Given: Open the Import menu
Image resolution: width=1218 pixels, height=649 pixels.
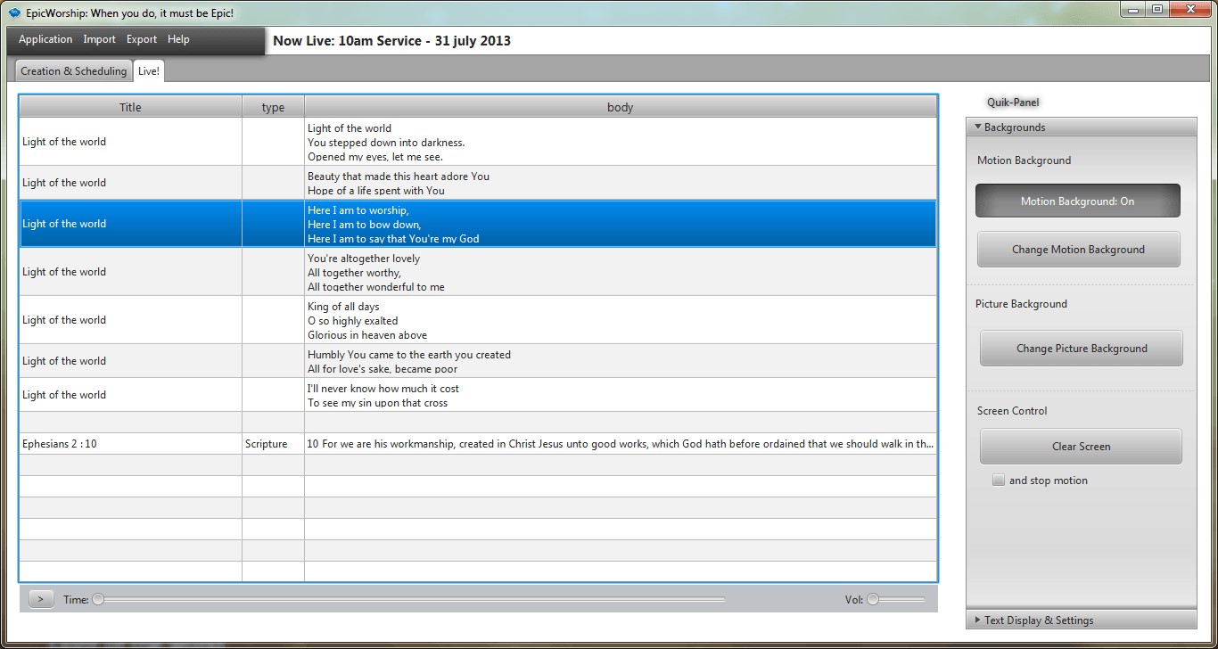Looking at the screenshot, I should (100, 39).
